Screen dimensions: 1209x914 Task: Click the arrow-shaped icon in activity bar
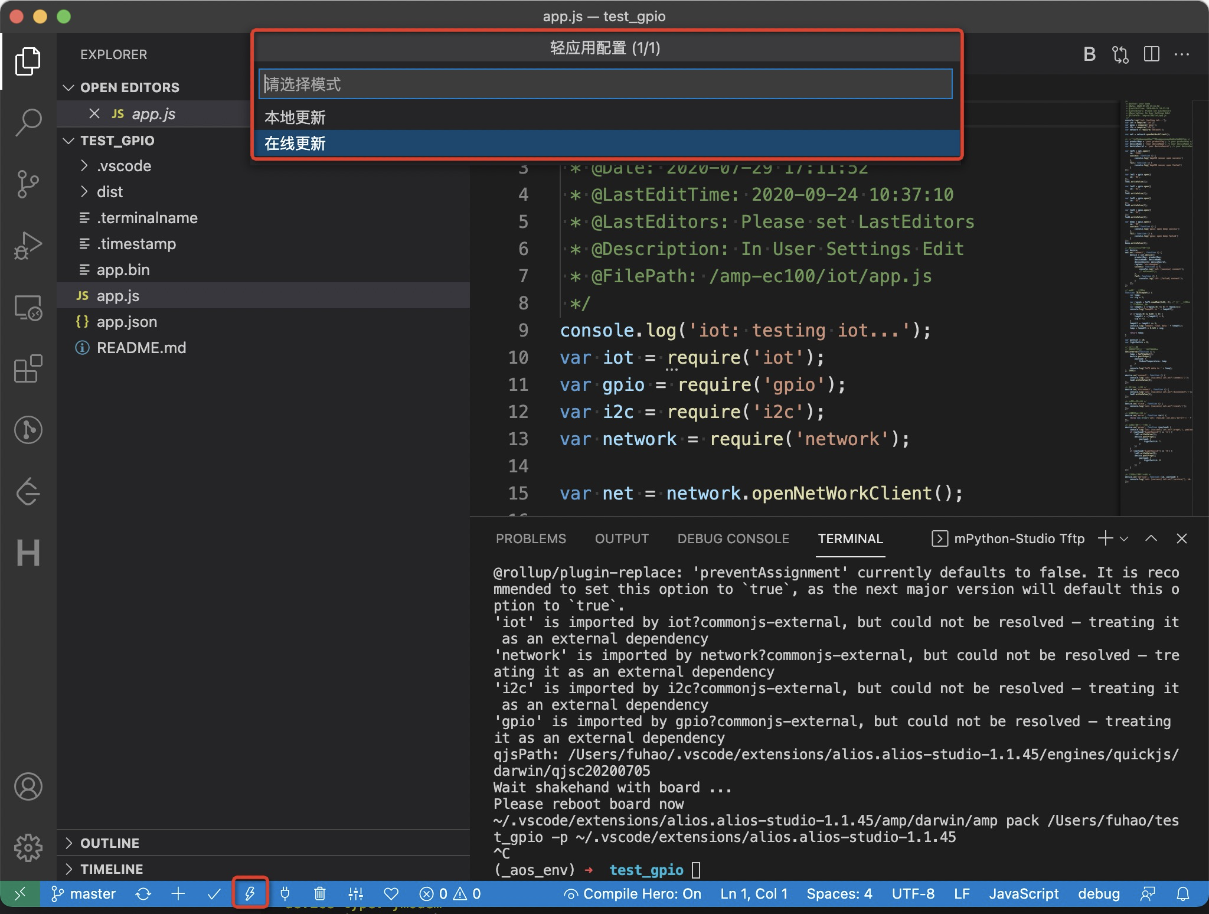(28, 491)
